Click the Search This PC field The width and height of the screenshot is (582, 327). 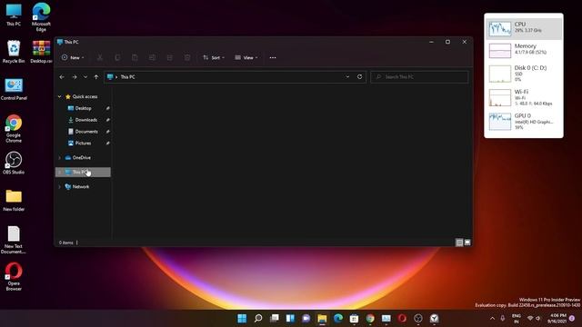pyautogui.click(x=419, y=76)
